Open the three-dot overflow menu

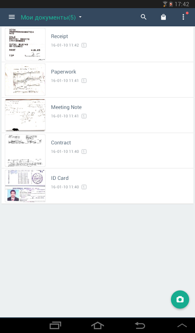pyautogui.click(x=183, y=17)
